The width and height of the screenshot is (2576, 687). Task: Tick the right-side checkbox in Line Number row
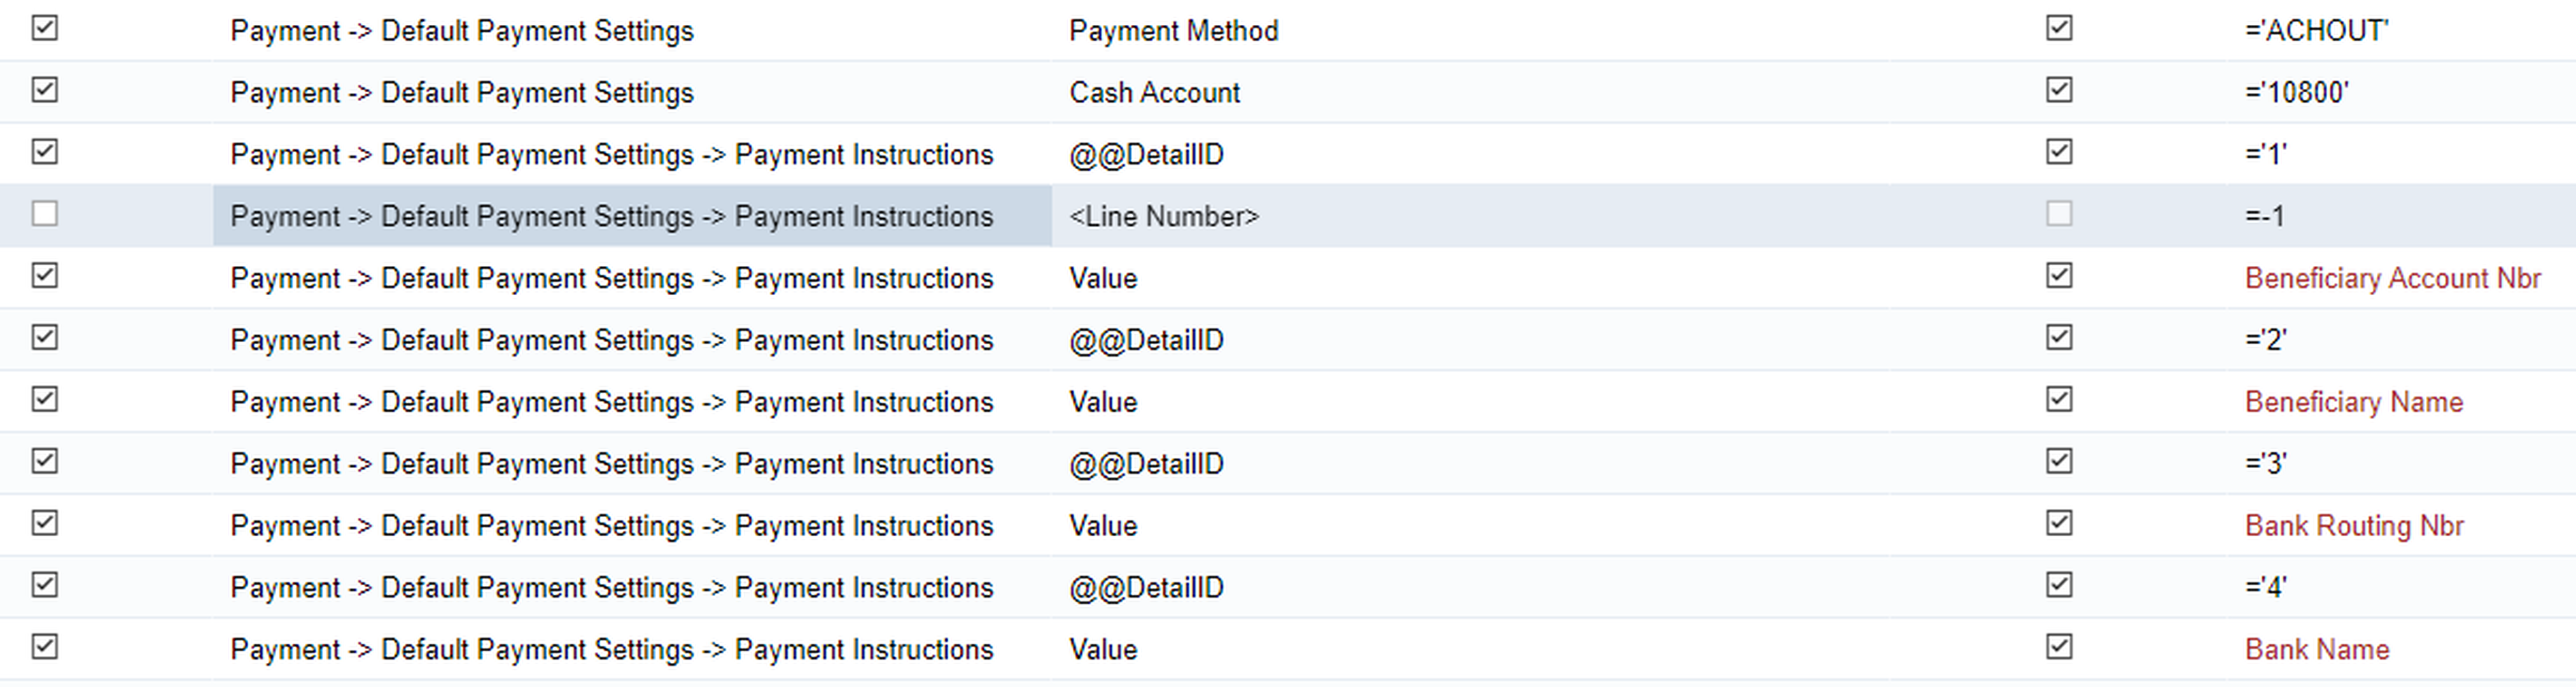pyautogui.click(x=2058, y=213)
